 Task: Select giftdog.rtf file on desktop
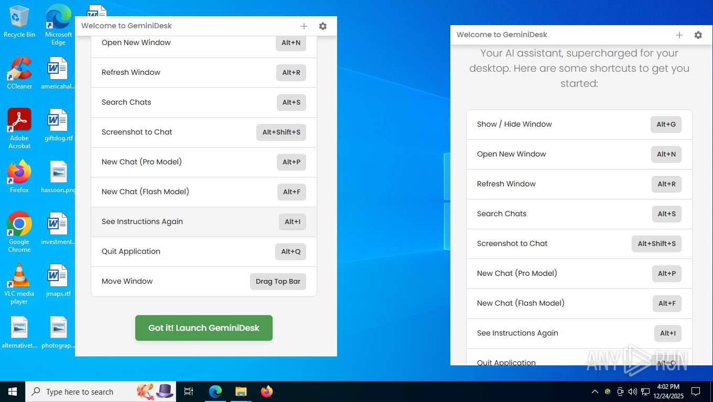58,125
